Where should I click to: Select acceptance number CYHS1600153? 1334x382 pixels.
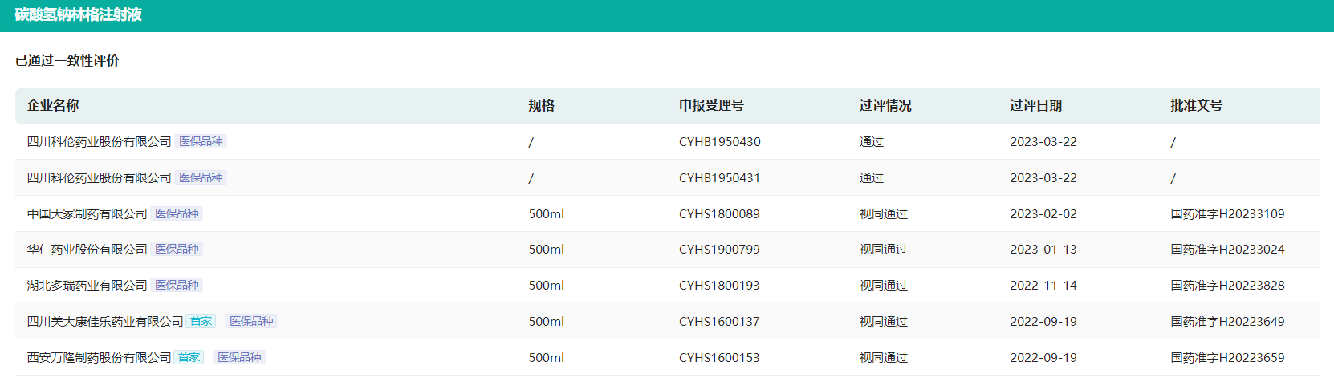(x=719, y=358)
